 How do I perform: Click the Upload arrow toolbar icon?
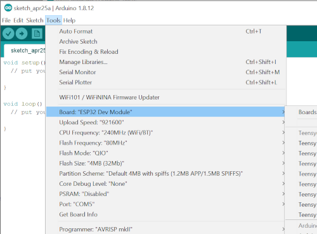[22, 34]
